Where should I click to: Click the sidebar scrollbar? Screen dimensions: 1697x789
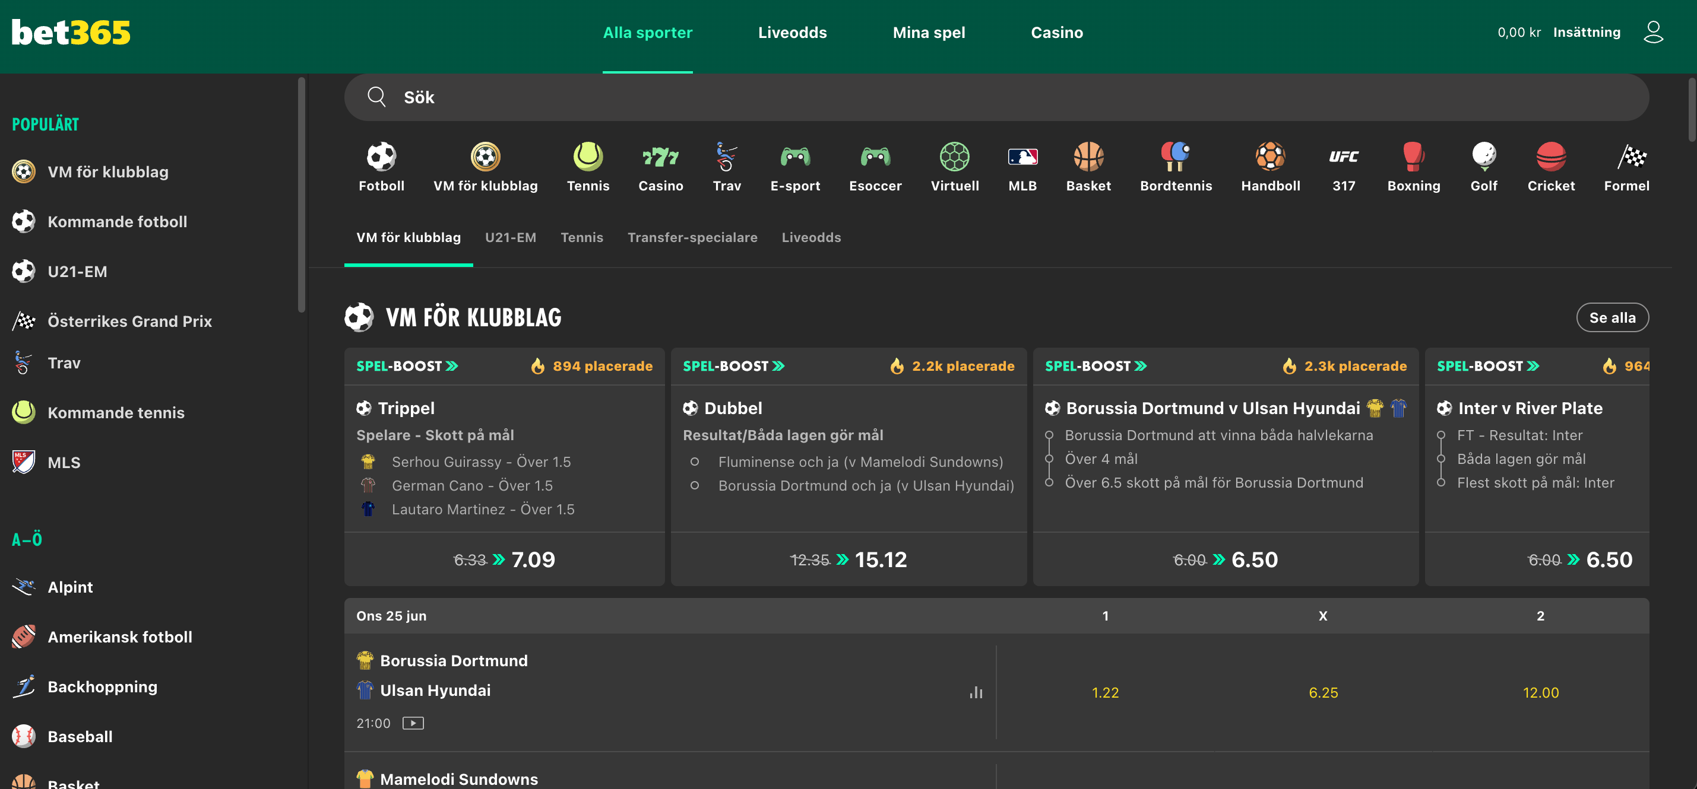click(x=301, y=195)
